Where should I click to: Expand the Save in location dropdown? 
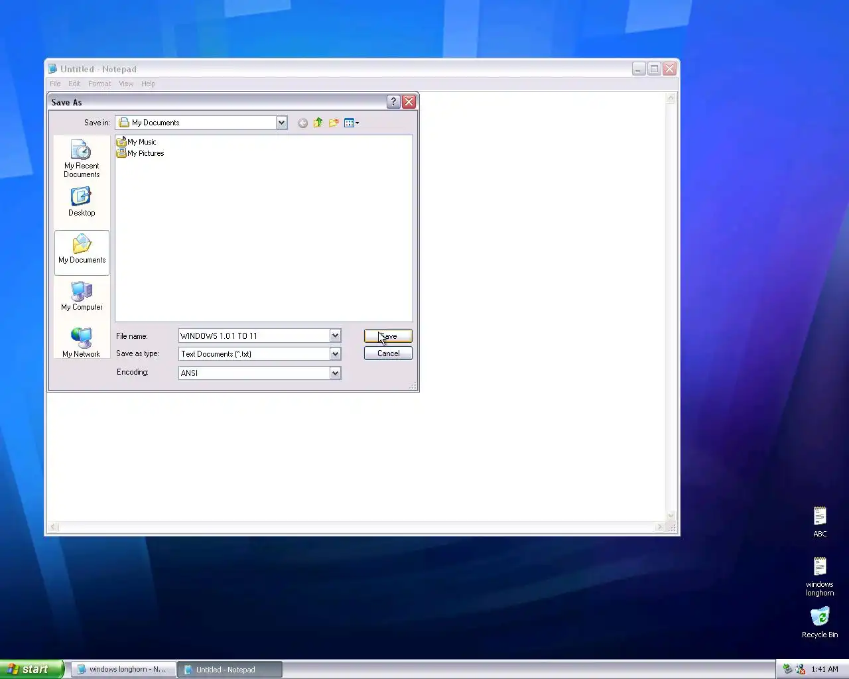(x=281, y=123)
